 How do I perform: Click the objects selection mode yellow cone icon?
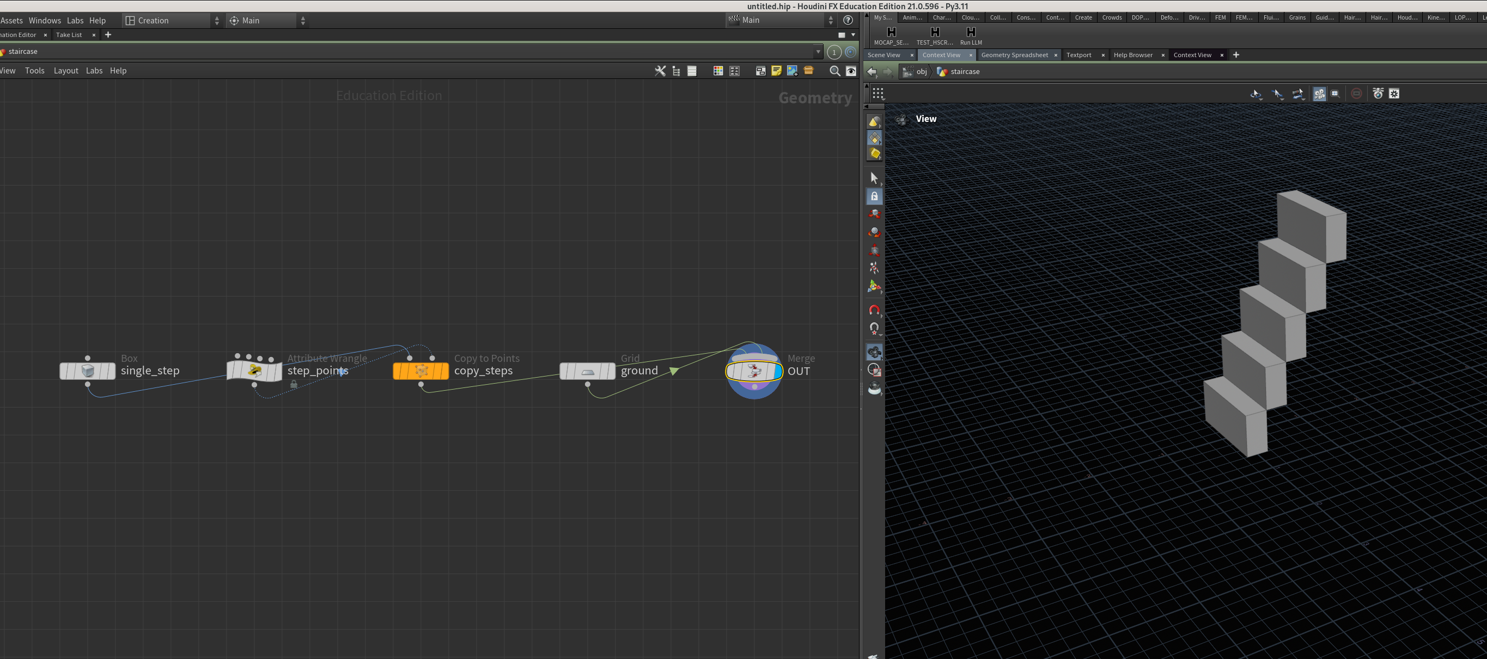(874, 122)
